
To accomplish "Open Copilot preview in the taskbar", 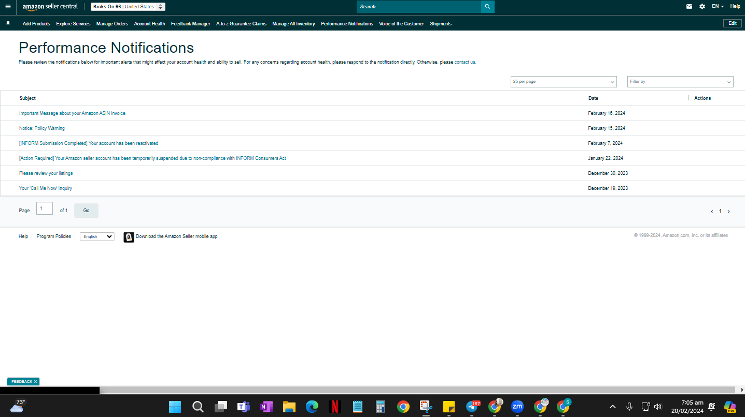I will coord(730,407).
